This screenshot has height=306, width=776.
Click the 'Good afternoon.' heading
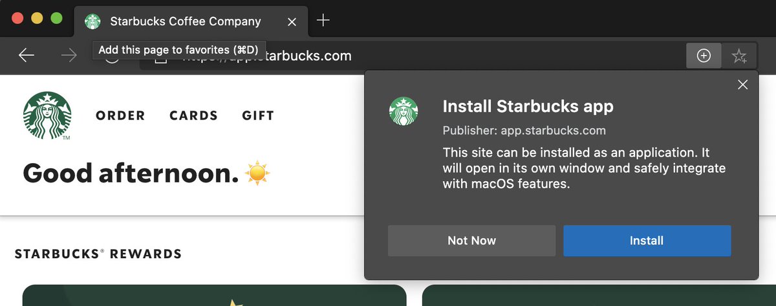131,173
